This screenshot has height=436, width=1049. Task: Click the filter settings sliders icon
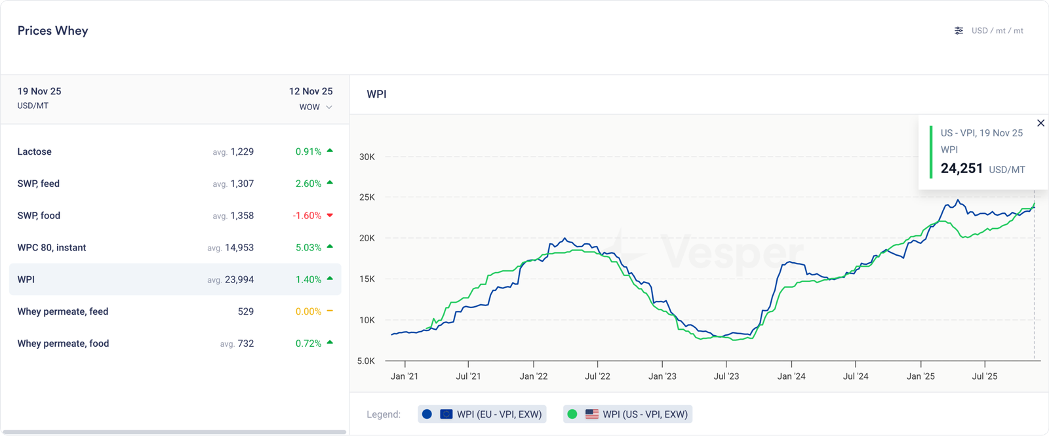pos(959,31)
